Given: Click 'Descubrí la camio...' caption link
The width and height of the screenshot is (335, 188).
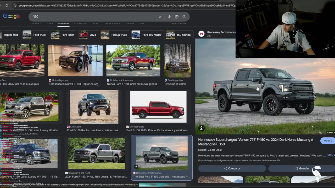Looking at the screenshot, I should 177,84.
